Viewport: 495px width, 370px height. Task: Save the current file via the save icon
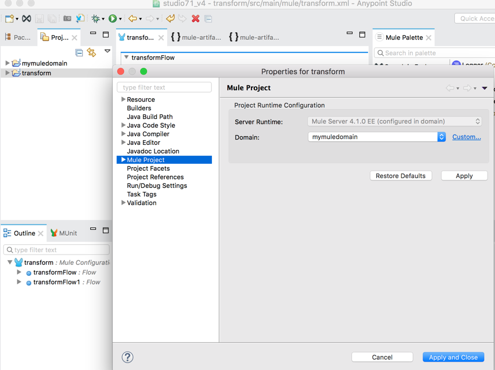tap(39, 18)
